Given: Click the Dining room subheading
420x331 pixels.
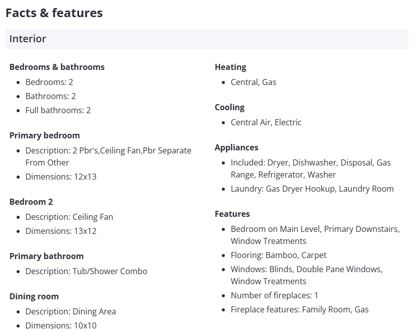Looking at the screenshot, I should pos(34,296).
